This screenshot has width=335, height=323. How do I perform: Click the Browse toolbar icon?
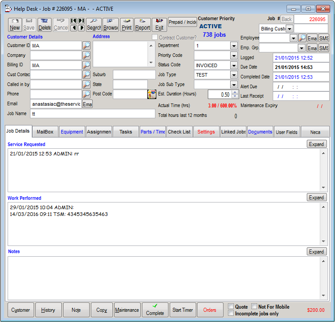[111, 25]
